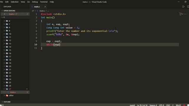
Task: Open main.c under folder 27
Action: (15, 92)
